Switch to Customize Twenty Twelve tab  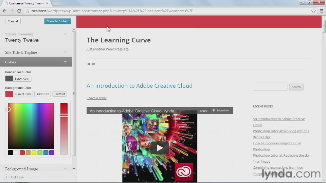(26, 3)
